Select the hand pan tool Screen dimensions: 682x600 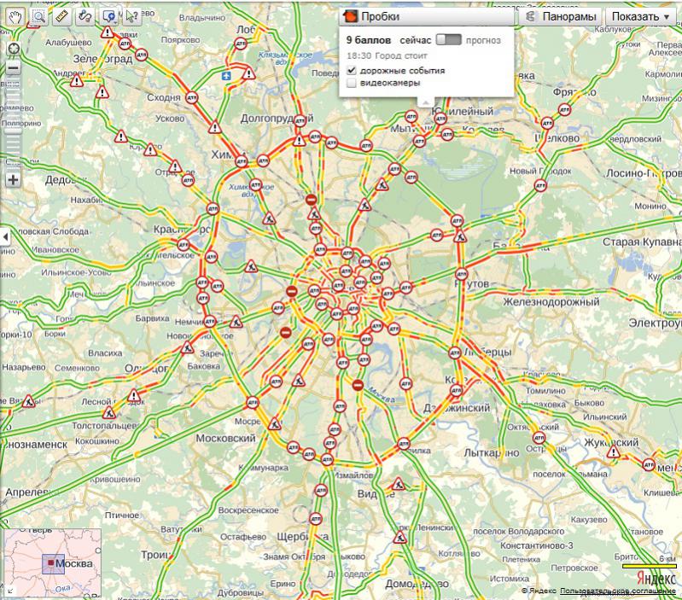click(x=16, y=17)
